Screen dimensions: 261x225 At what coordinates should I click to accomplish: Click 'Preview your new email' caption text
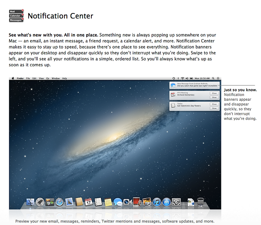[x=115, y=221]
